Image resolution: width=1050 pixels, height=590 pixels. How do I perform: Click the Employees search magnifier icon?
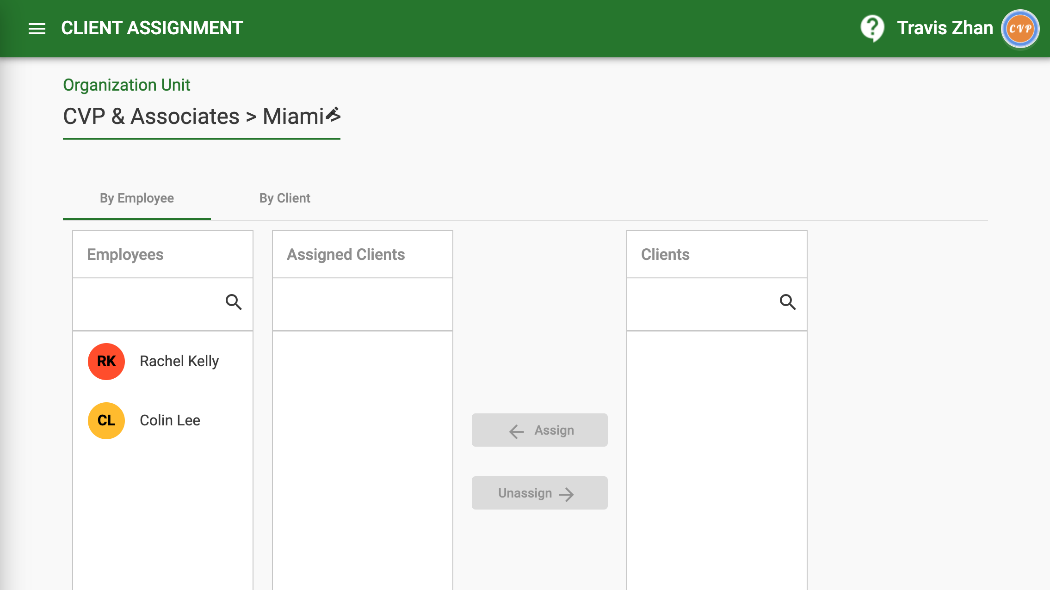[234, 302]
